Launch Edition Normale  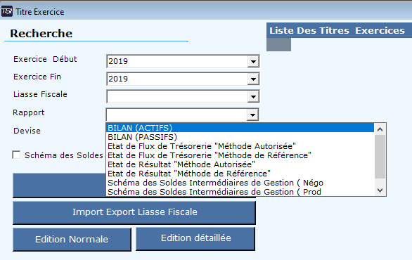point(72,239)
